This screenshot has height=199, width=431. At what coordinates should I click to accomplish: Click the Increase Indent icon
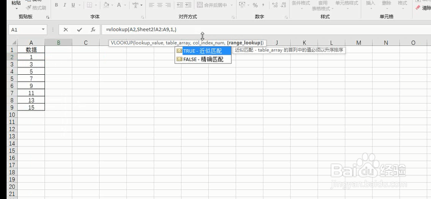[x=188, y=5]
